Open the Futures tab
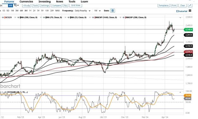The height and width of the screenshot is (119, 198). (9, 2)
